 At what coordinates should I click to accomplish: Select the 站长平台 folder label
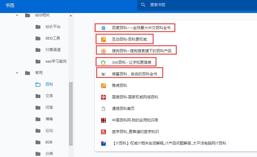(53, 27)
